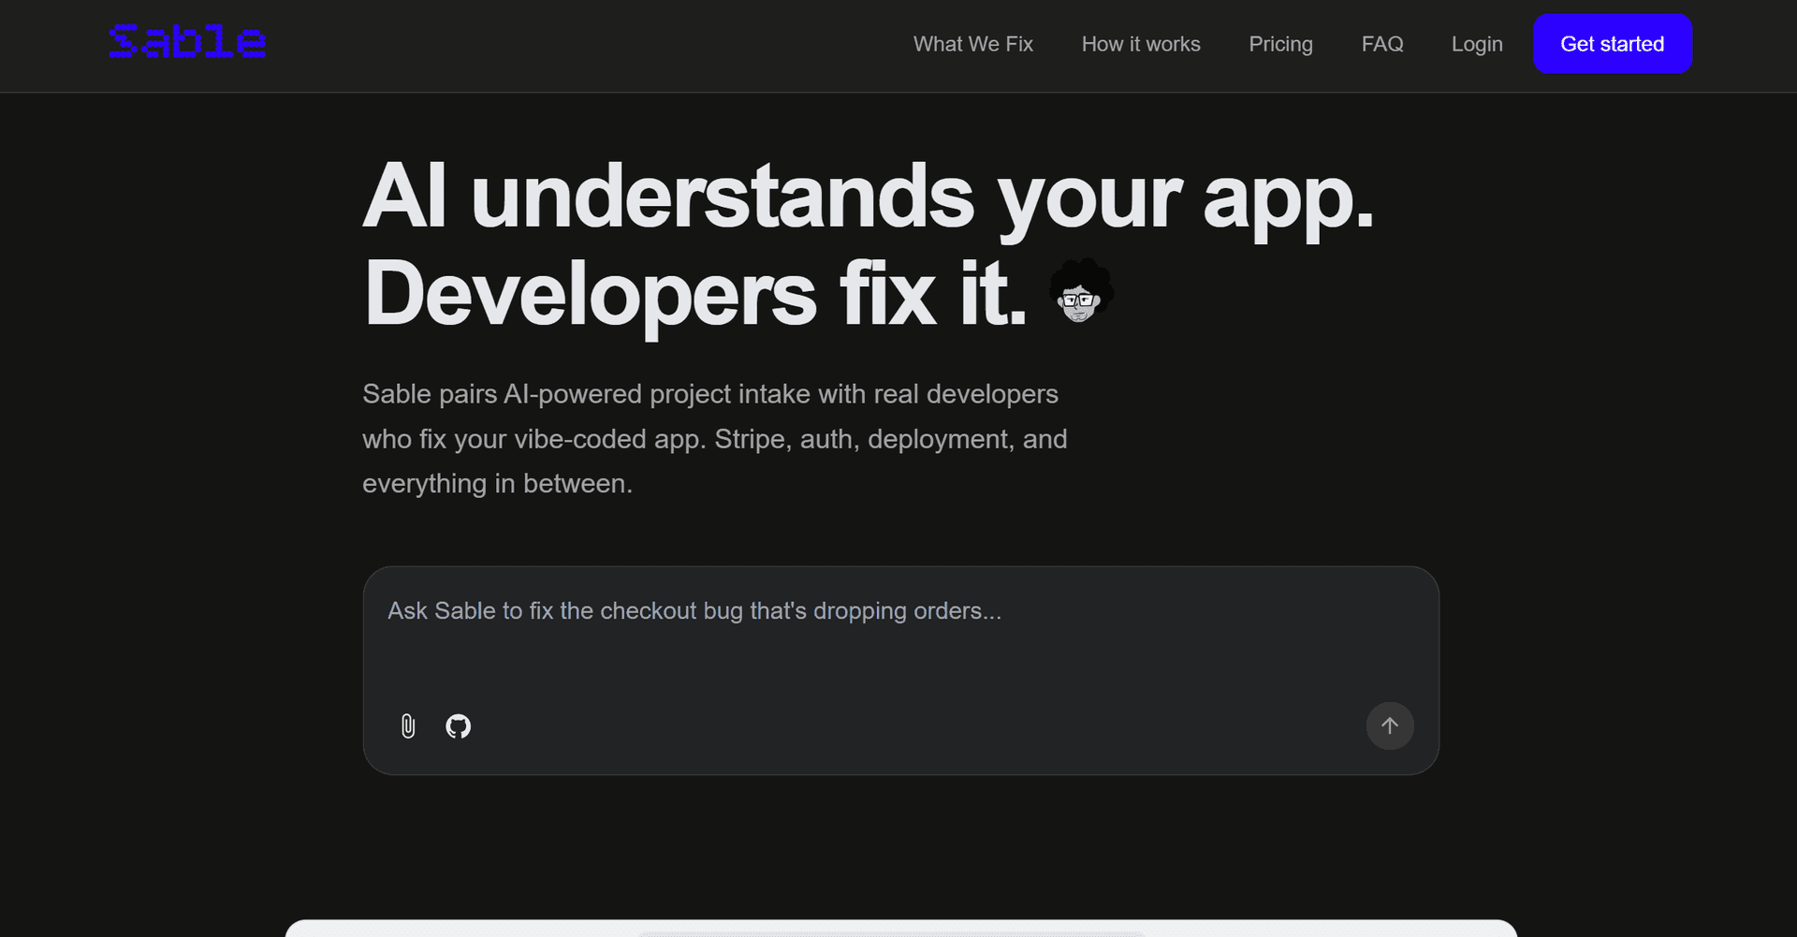Open the Login page link
This screenshot has width=1797, height=937.
[1477, 44]
